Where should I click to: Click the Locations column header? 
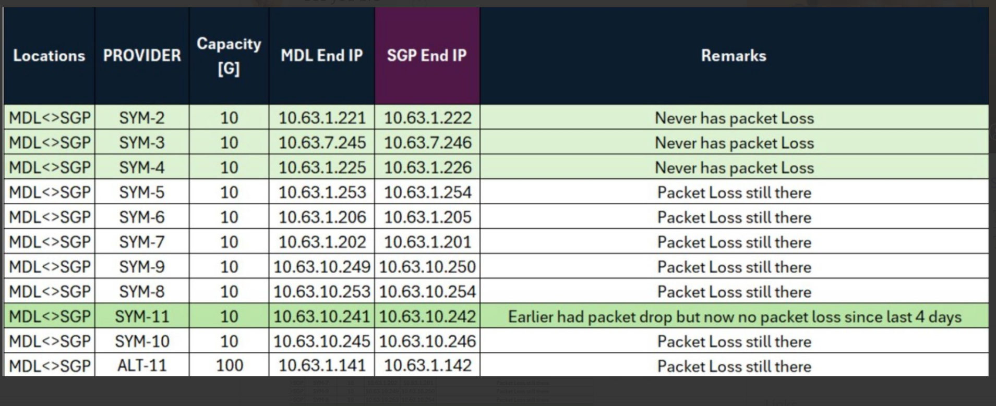pyautogui.click(x=49, y=56)
